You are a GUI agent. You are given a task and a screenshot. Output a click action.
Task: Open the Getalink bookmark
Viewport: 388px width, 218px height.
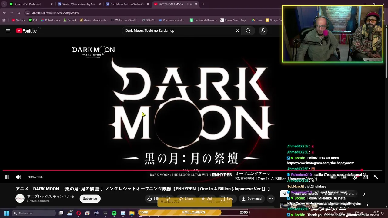coord(70,20)
